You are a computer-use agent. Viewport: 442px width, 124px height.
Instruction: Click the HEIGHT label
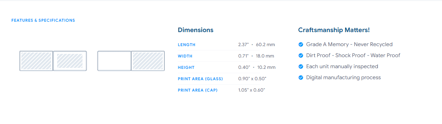[186, 68]
